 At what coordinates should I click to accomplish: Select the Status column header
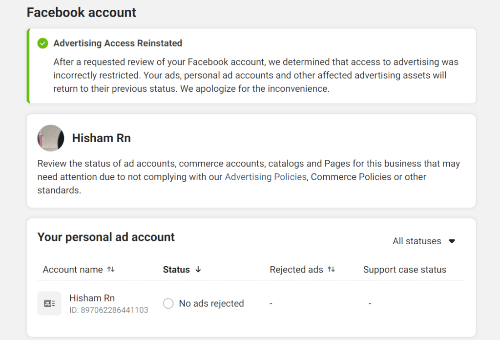click(177, 269)
